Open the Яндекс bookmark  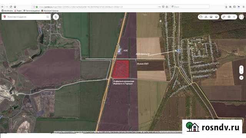18,11
